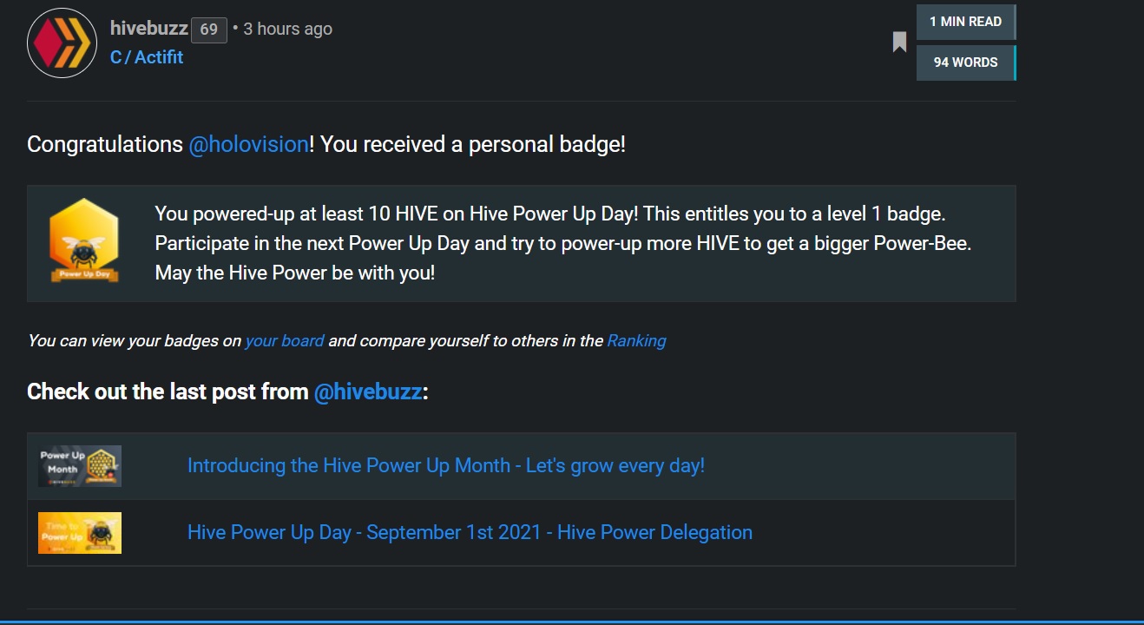1144x625 pixels.
Task: Open Hive Power Up Day September 1st post
Action: (470, 533)
